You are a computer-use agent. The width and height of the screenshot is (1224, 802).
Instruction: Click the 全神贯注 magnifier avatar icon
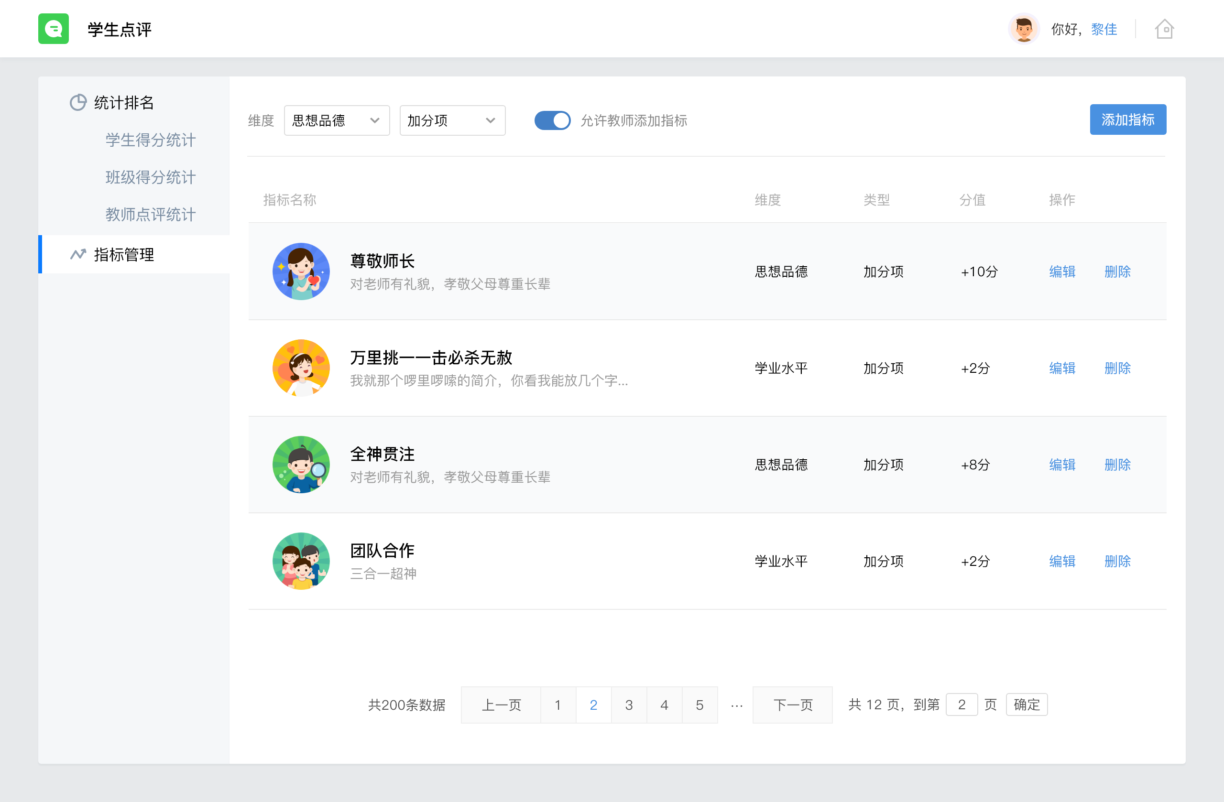[x=301, y=464]
